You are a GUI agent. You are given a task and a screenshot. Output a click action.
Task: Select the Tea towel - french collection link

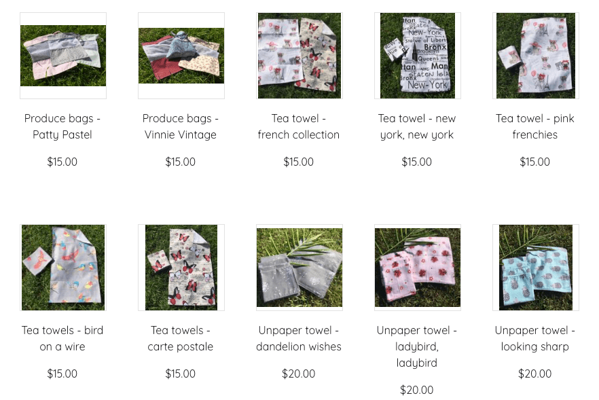coord(298,126)
